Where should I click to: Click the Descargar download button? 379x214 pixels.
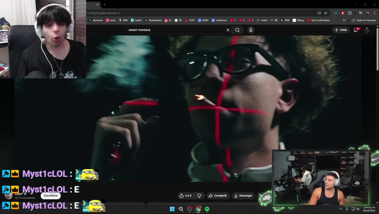(243, 196)
